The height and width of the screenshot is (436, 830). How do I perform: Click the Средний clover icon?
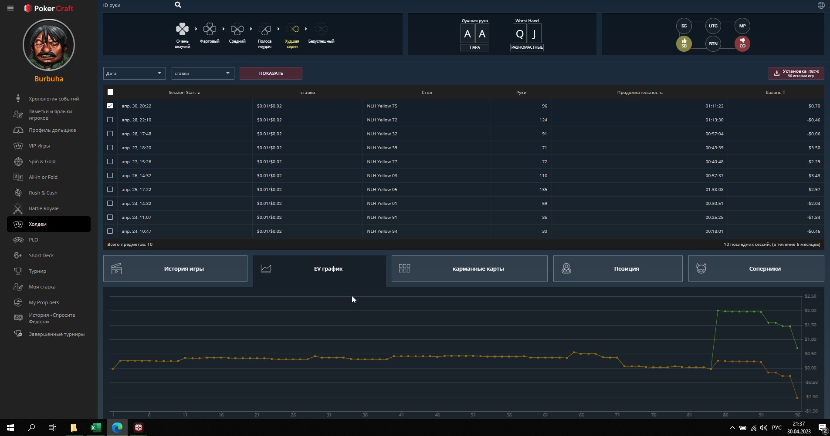pos(237,29)
